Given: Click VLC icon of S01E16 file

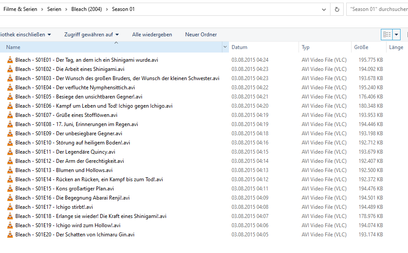Looking at the screenshot, I should click(x=10, y=198).
